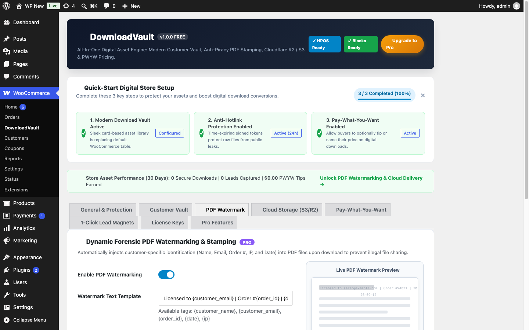Click the Marketing megaphone icon

pos(7,241)
